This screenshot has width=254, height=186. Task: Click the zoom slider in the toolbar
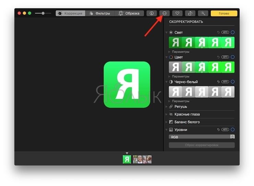(43, 13)
